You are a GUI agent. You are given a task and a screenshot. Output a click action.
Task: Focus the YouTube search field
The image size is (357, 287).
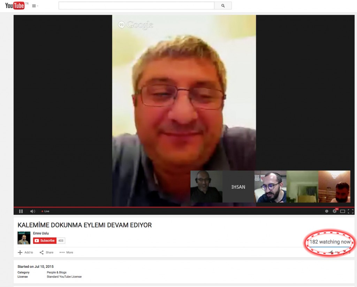point(136,6)
